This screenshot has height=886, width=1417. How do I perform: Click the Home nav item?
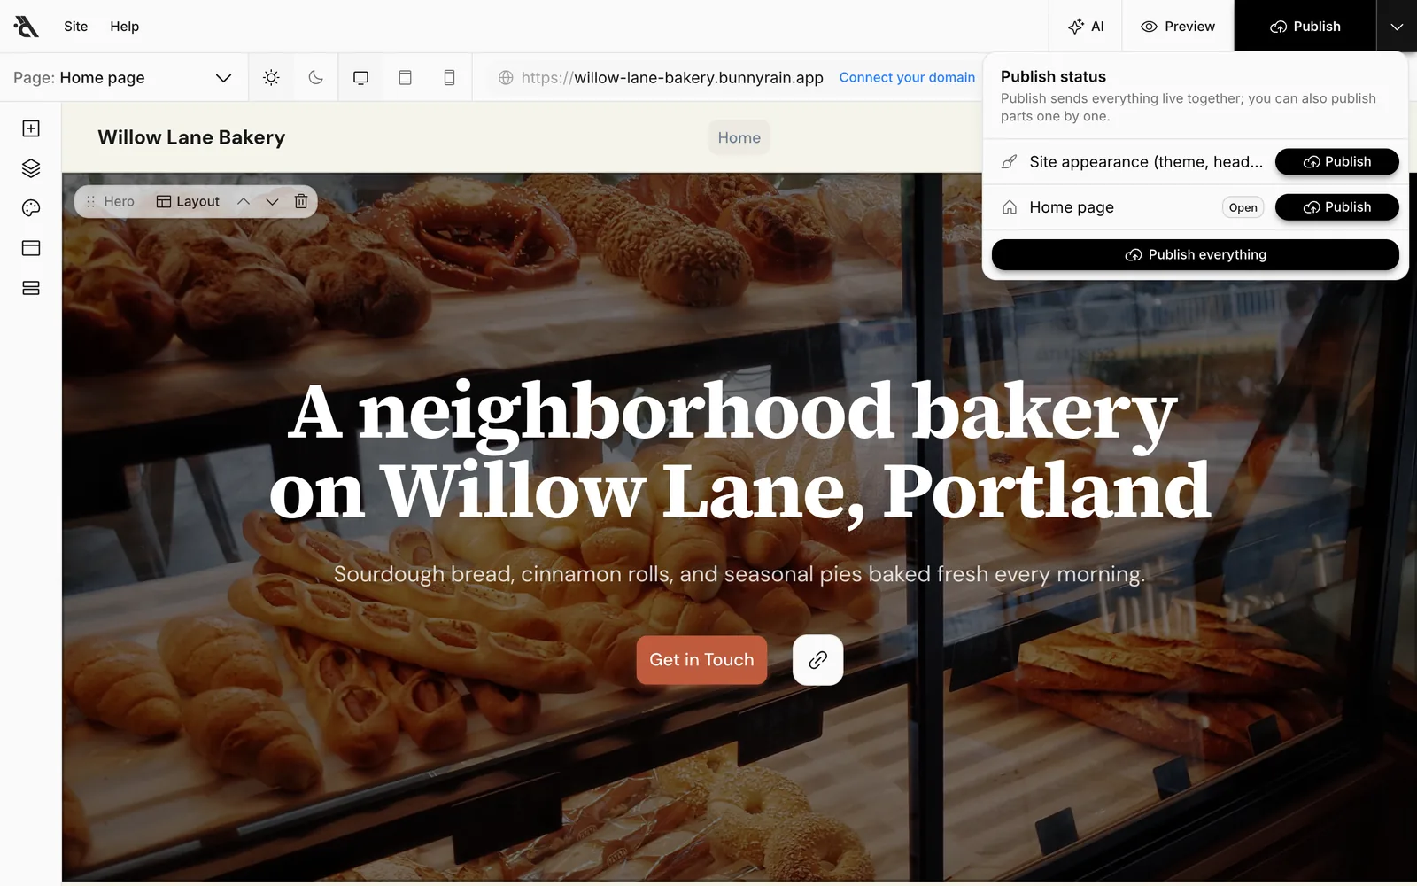(739, 137)
